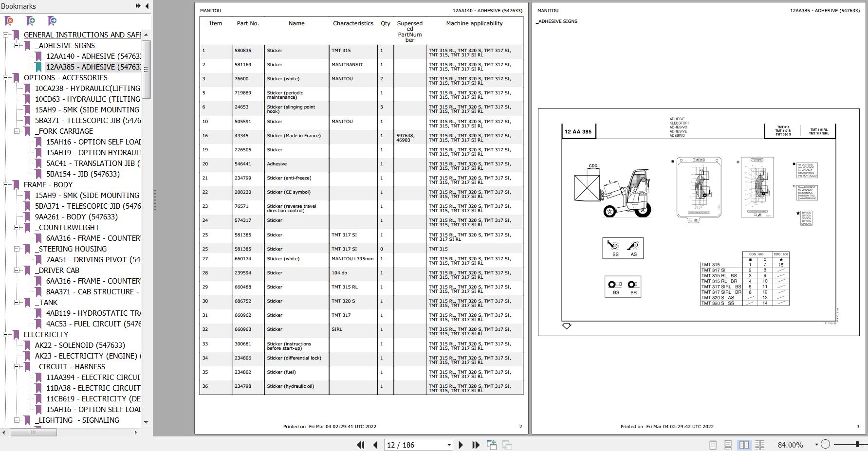The image size is (868, 451).
Task: Click the bookmark icon beside 7AA51 - DRIVING PIVOT
Action: point(38,260)
